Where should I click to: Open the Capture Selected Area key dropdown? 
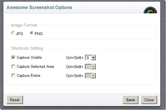tap(90, 67)
